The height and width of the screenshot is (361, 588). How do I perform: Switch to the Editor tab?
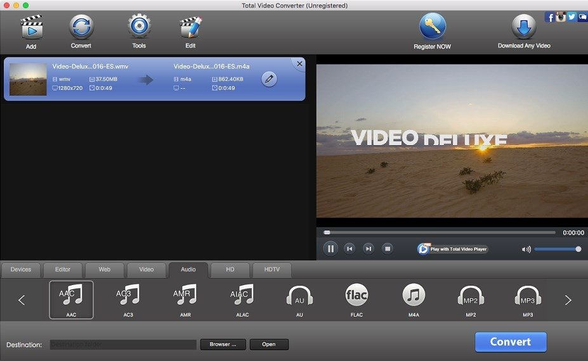pos(63,270)
